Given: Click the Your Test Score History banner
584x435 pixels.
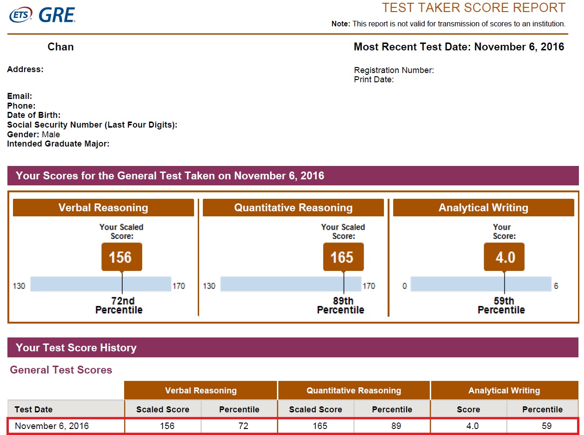Looking at the screenshot, I should (x=293, y=348).
